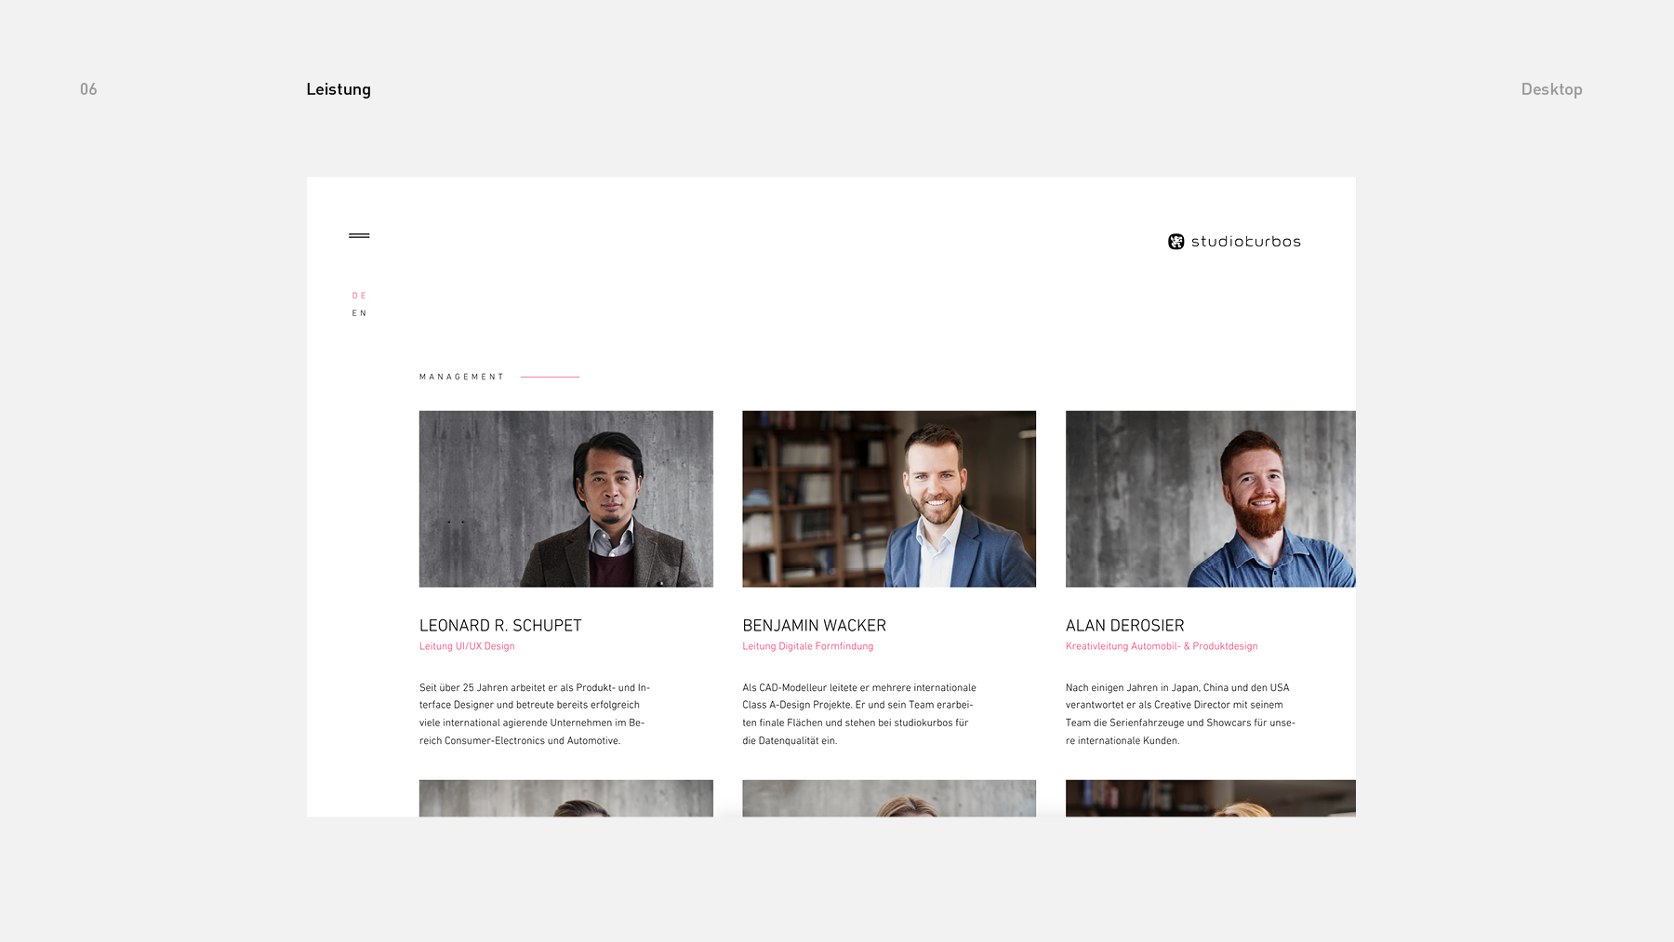The image size is (1674, 942).
Task: Click the studiokurbos logo emblem
Action: click(x=1176, y=242)
